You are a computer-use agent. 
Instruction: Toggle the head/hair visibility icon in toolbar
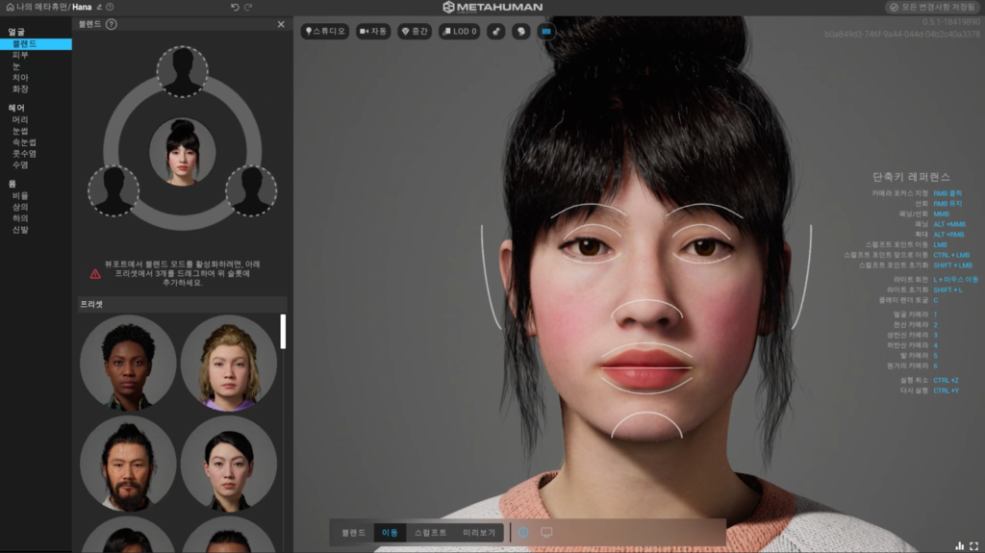520,31
